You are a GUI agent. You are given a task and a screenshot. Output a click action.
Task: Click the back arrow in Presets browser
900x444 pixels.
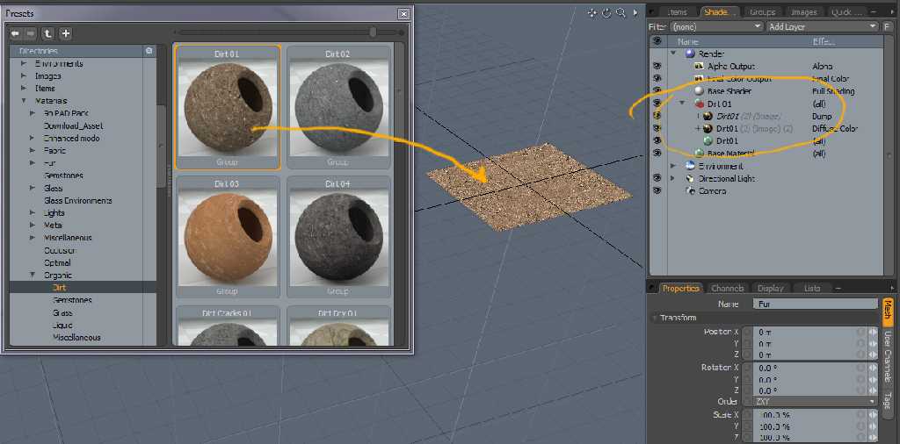click(x=16, y=33)
